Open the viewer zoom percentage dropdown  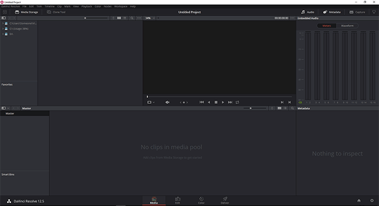point(150,18)
